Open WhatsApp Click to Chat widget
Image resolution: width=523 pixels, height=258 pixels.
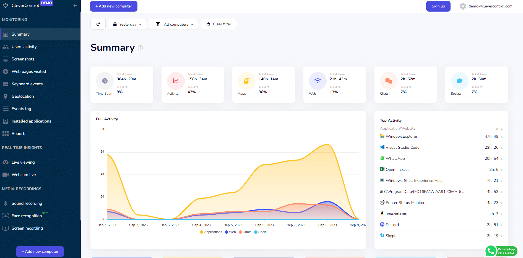tap(501, 251)
